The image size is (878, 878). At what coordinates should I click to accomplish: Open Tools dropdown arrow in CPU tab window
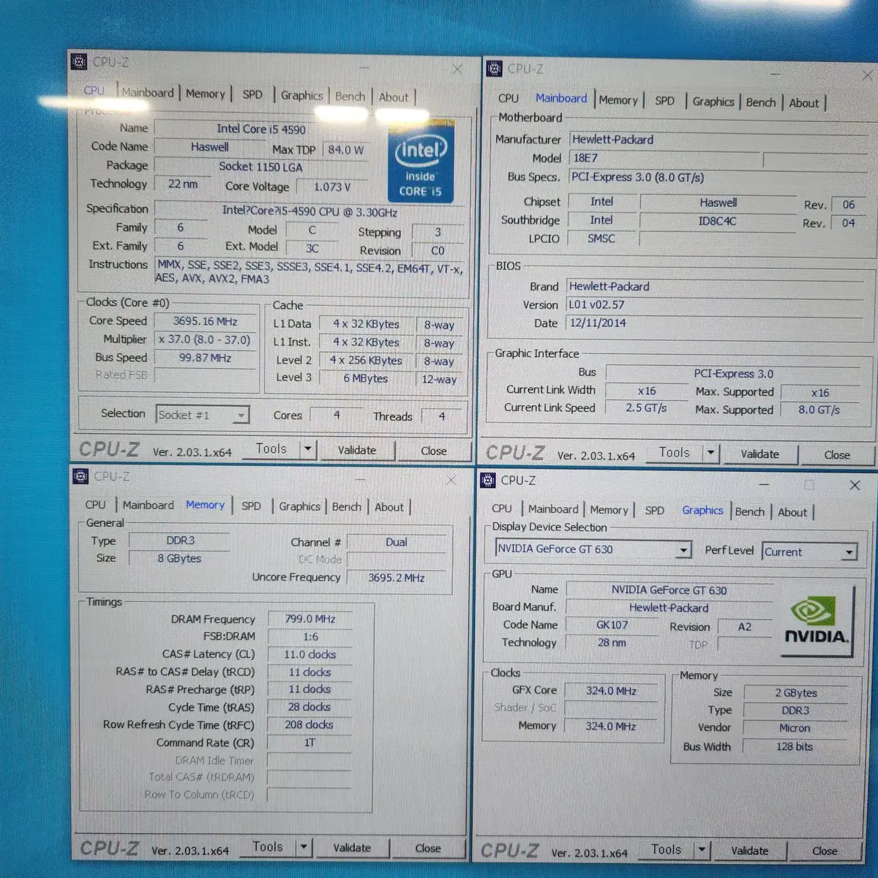click(x=308, y=449)
